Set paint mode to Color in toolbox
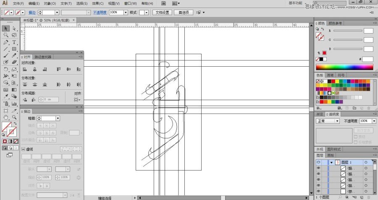This screenshot has width=378, height=200. pos(5,141)
